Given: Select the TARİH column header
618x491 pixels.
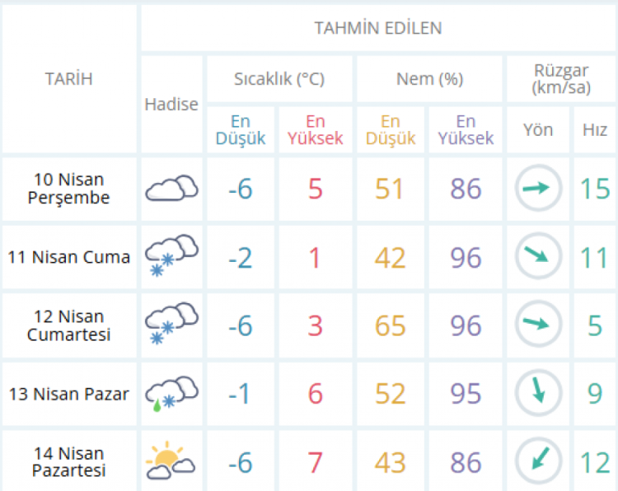Looking at the screenshot, I should coord(68,79).
